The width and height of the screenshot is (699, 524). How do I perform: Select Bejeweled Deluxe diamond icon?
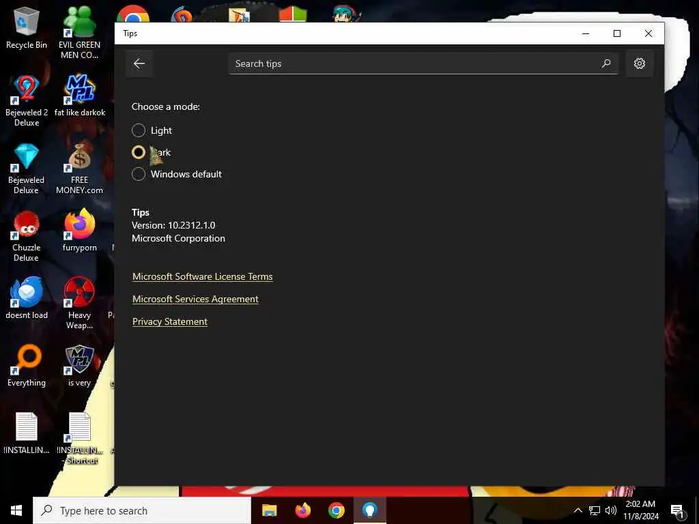(x=27, y=169)
